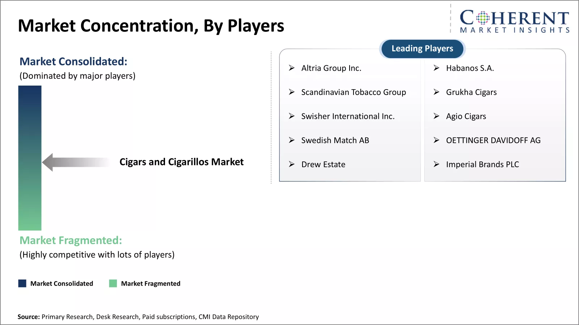Click the vertical market concentration gradient bar
The image size is (579, 325).
(30, 158)
